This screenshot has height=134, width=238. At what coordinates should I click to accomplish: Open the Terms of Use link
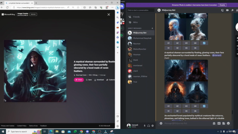33,126
